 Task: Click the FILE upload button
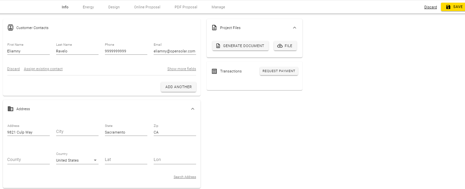tap(285, 46)
